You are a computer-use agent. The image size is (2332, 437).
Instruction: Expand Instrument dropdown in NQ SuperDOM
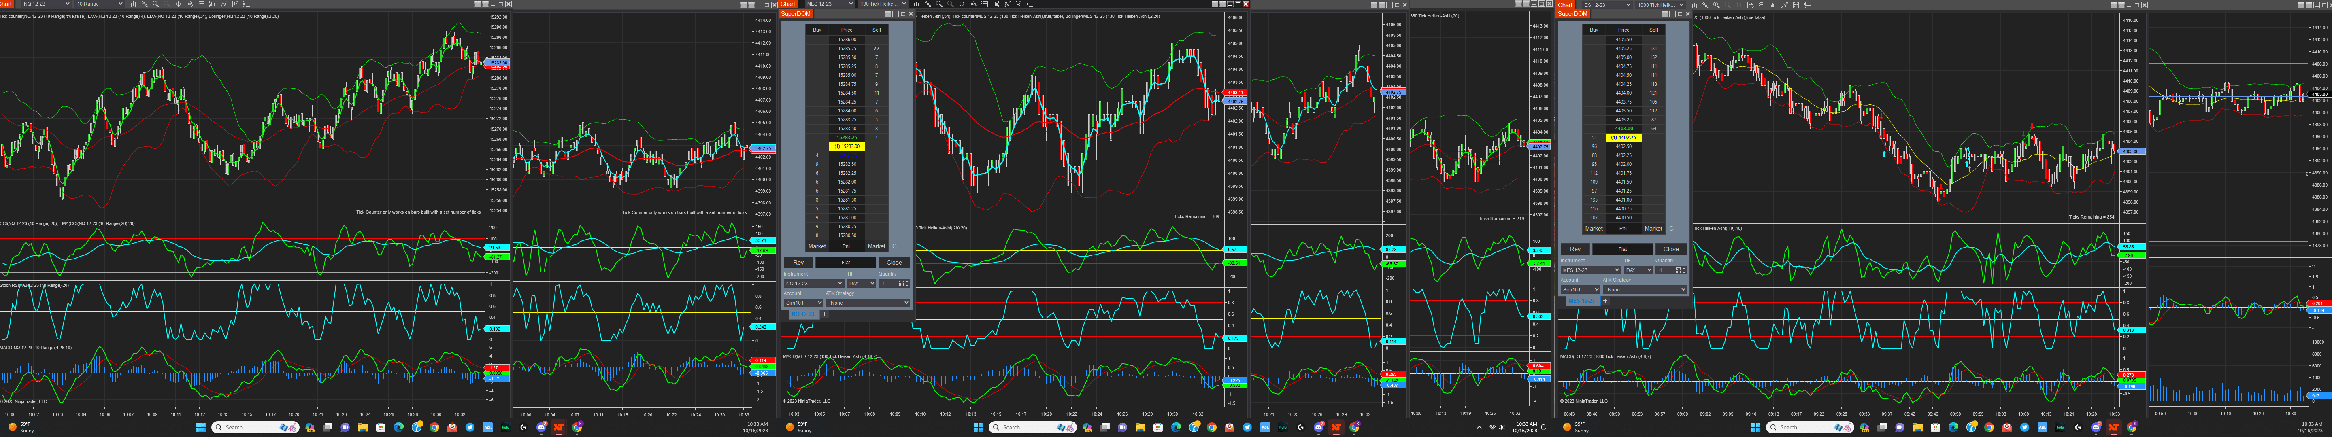[814, 283]
